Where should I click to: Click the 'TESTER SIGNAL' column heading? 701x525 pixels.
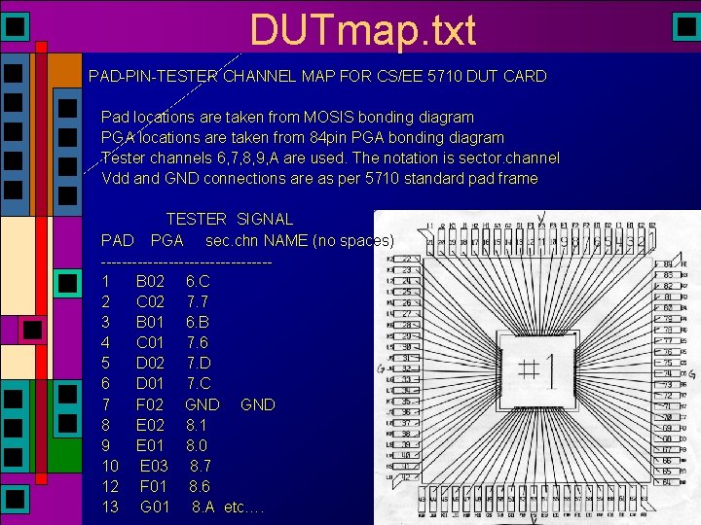tap(230, 219)
